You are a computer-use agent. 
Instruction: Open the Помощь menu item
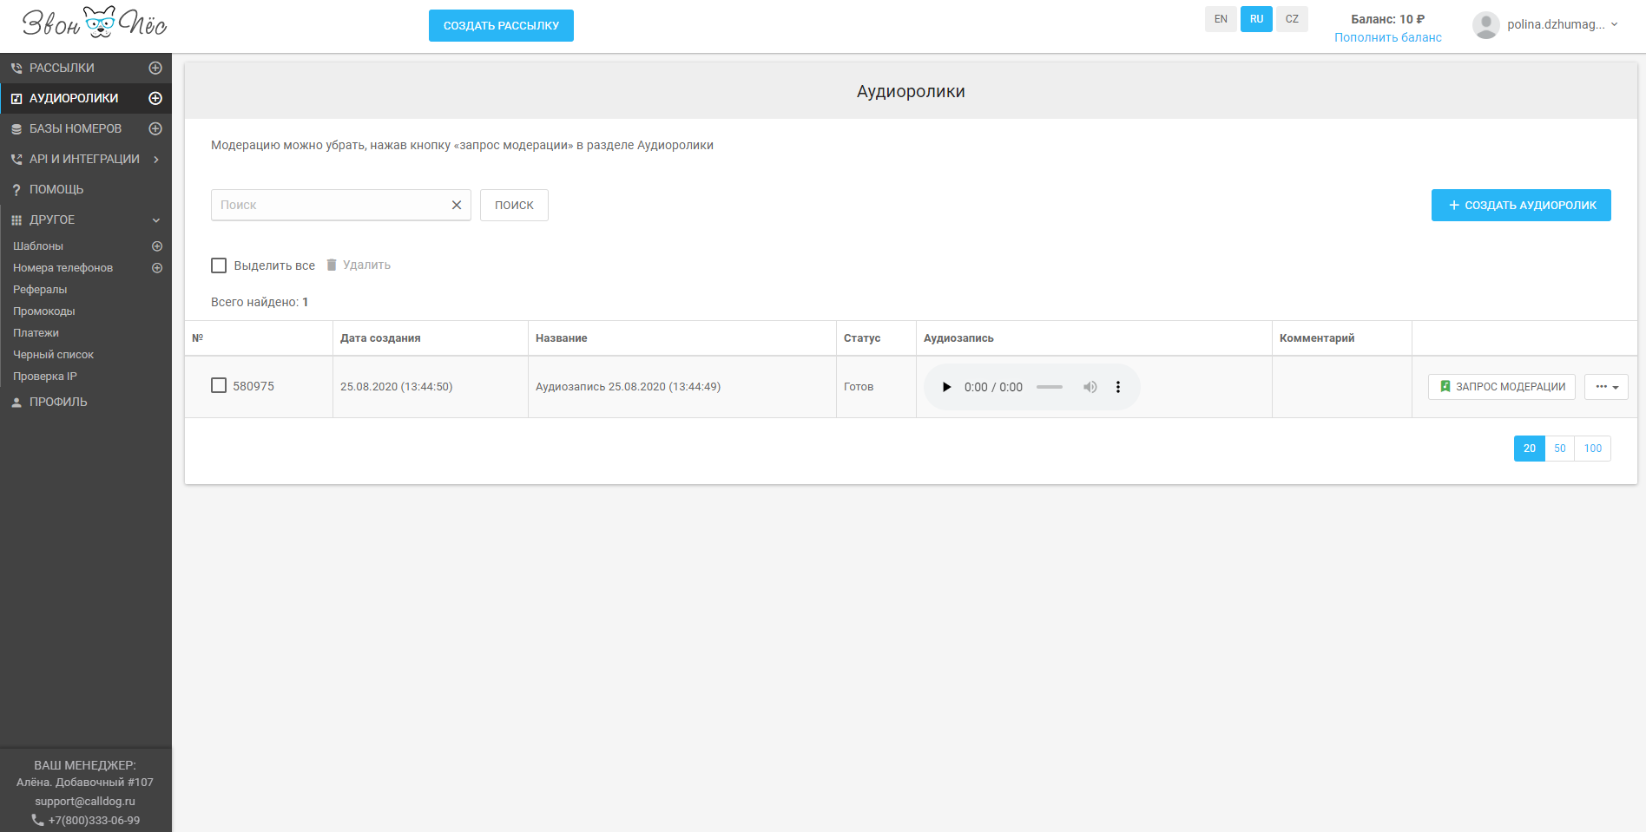pyautogui.click(x=56, y=189)
